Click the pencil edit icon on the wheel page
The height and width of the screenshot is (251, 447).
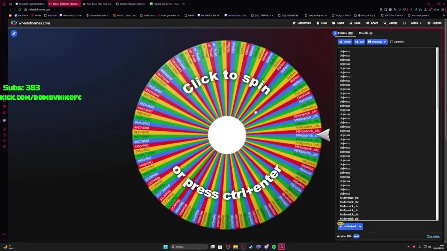point(14,33)
